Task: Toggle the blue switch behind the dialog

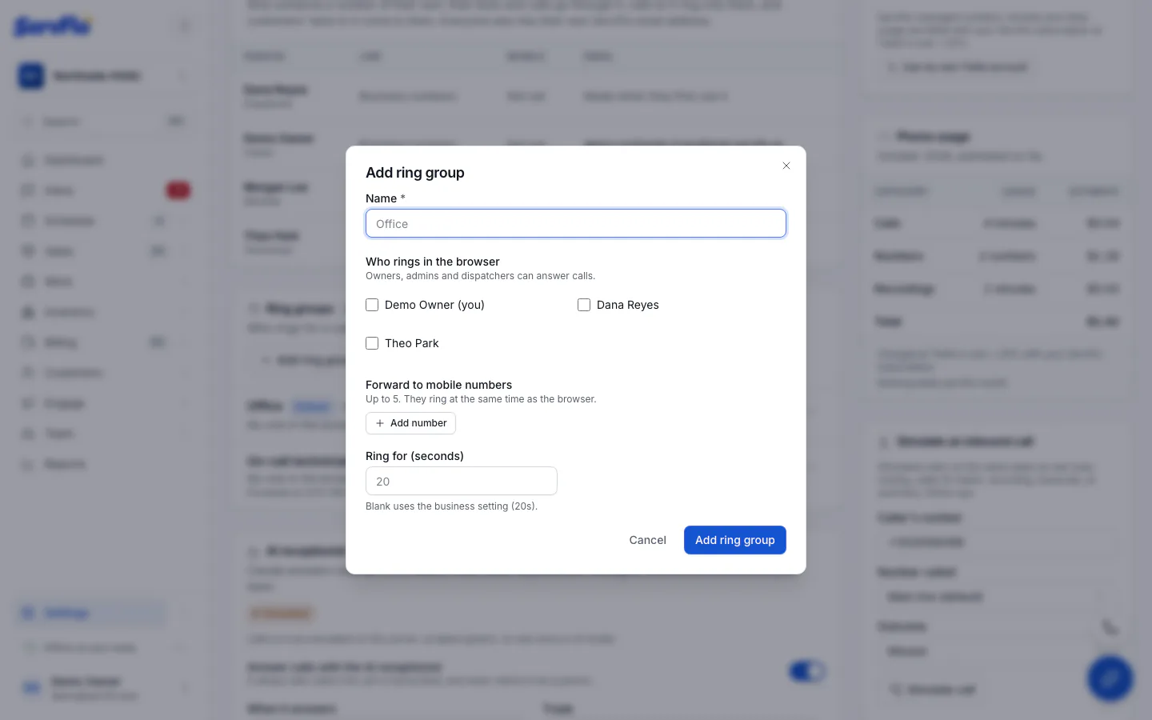Action: click(807, 671)
